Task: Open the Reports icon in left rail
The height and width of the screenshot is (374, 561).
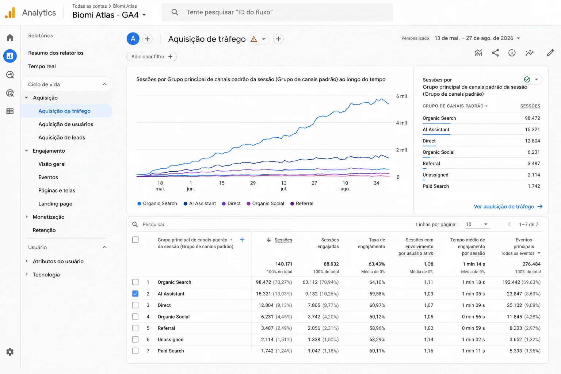Action: [x=10, y=56]
